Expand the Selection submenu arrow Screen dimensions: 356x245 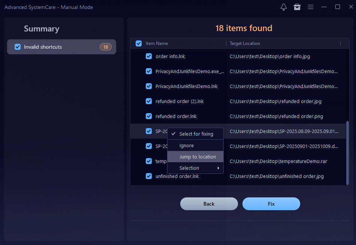click(x=218, y=168)
